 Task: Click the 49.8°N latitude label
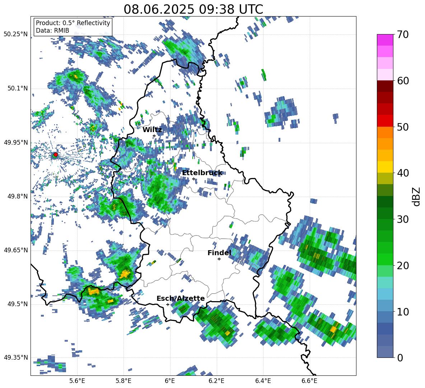[18, 196]
